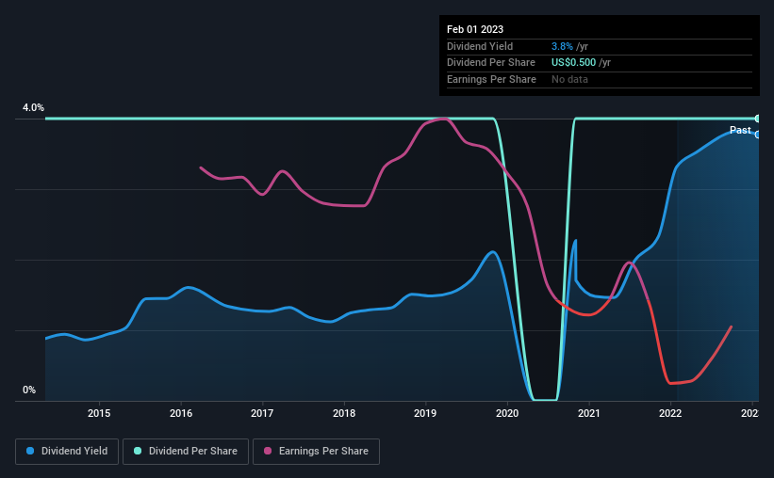774x478 pixels.
Task: Click the 3.8% dividend yield value
Action: pos(562,46)
